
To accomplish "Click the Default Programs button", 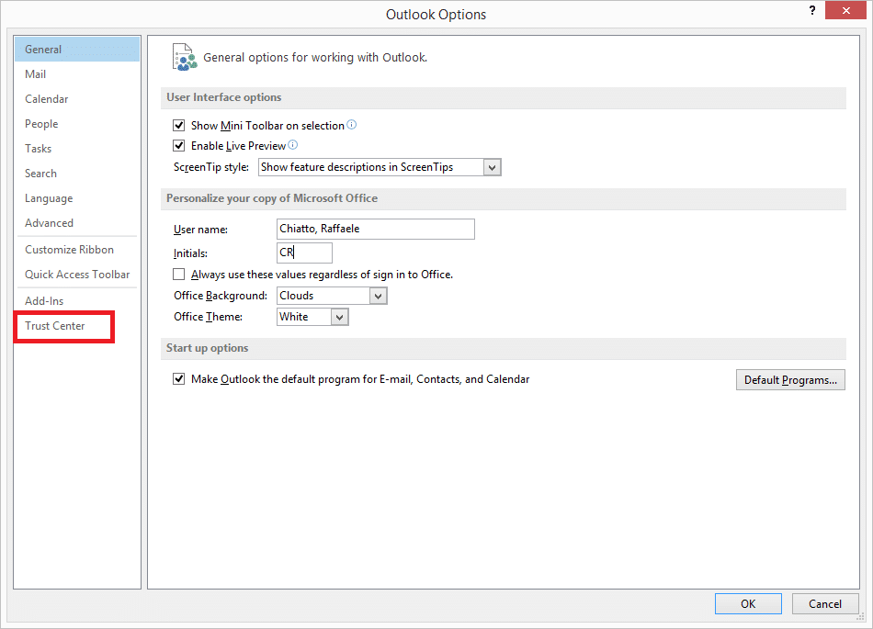I will coord(790,380).
